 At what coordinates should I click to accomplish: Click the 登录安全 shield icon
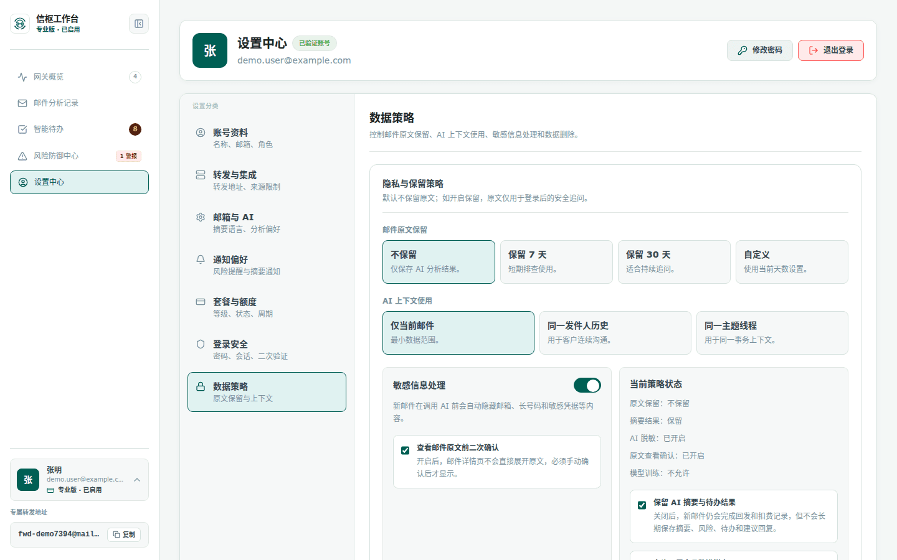point(201,344)
